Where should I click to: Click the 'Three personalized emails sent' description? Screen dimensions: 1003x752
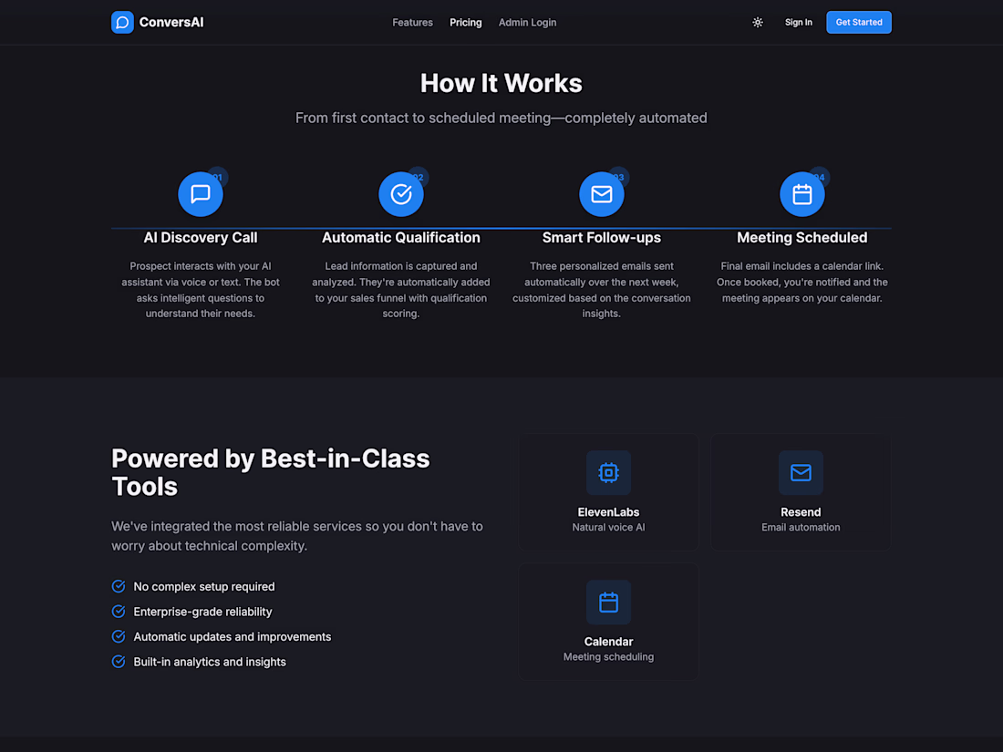tap(601, 290)
